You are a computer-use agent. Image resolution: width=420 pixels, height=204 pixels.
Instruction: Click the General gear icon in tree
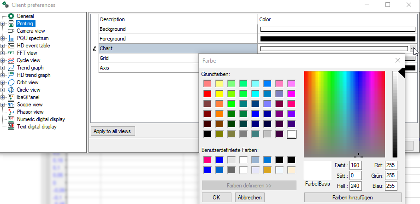click(x=11, y=16)
